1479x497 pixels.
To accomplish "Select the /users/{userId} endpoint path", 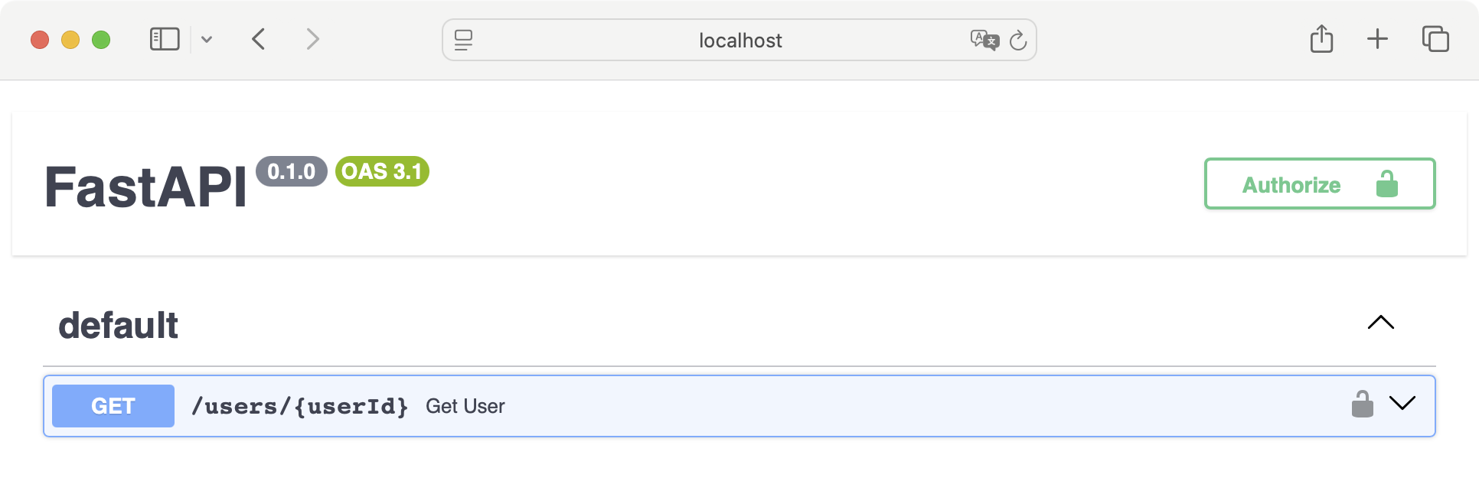I will [299, 406].
